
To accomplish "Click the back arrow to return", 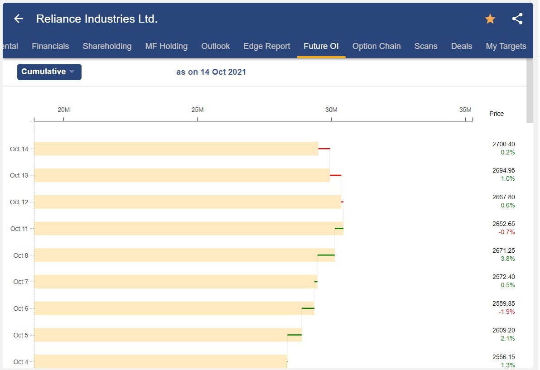I will [x=18, y=19].
